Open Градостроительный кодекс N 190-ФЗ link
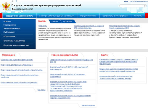This screenshot has height=108, width=148. 71,61
